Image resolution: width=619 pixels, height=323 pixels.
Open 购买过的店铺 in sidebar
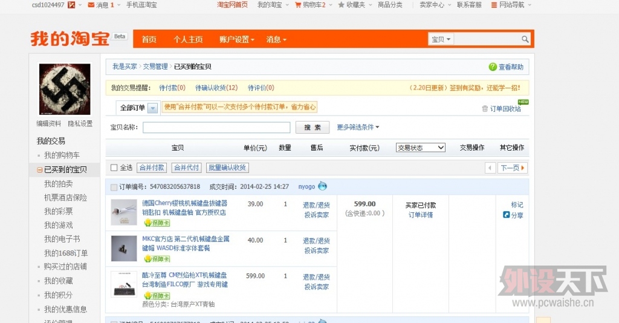(x=65, y=267)
